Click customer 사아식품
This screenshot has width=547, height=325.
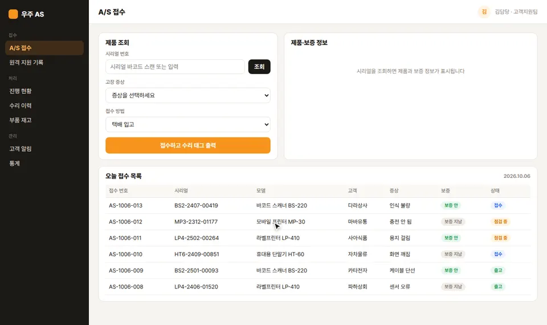coord(358,238)
